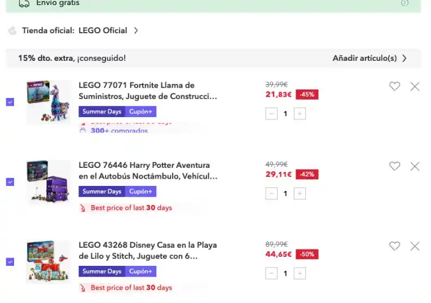
Task: Decrease Lilo y Stitch quantity with minus
Action: tap(271, 273)
